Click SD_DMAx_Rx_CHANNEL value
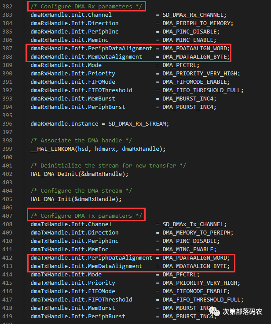The image size is (271, 324). [x=193, y=15]
